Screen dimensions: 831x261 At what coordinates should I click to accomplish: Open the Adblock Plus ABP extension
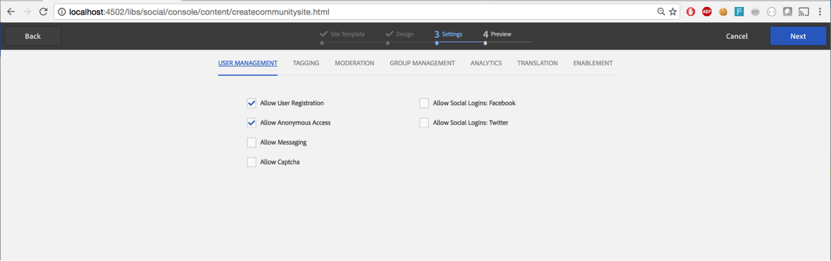[707, 11]
